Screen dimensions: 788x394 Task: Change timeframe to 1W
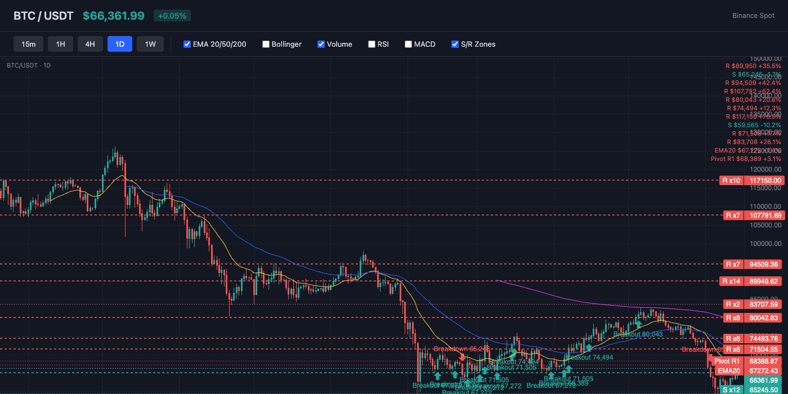point(150,44)
